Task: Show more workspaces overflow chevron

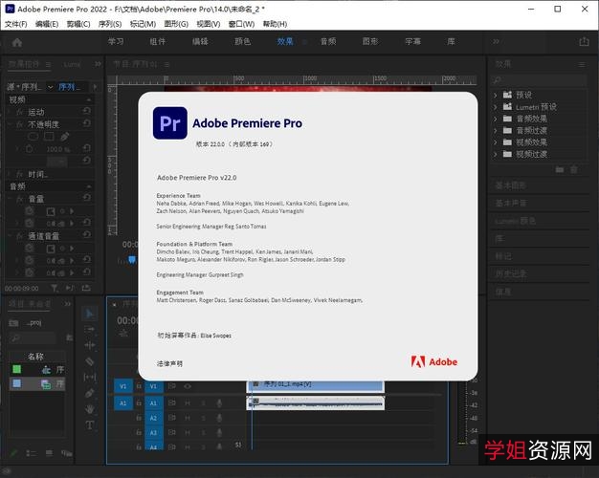Action: [x=496, y=41]
